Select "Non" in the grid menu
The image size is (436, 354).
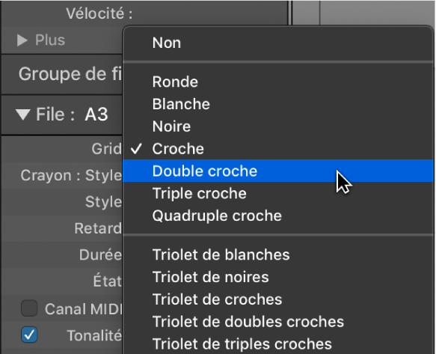[278, 43]
